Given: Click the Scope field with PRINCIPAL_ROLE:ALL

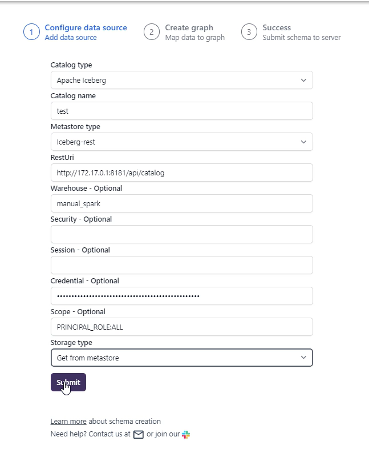Looking at the screenshot, I should [x=181, y=327].
